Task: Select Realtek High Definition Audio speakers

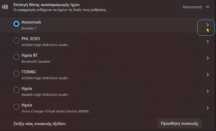Action: coord(16,90)
